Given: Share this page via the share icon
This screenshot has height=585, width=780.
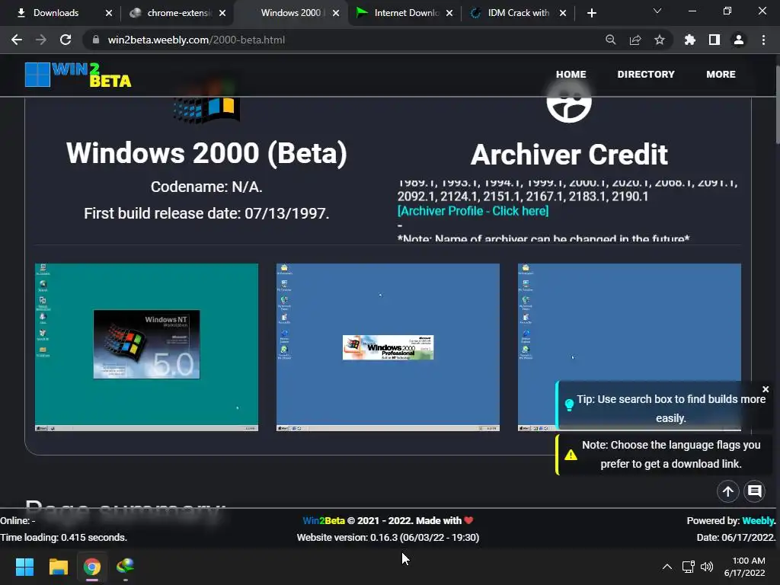Looking at the screenshot, I should [635, 40].
